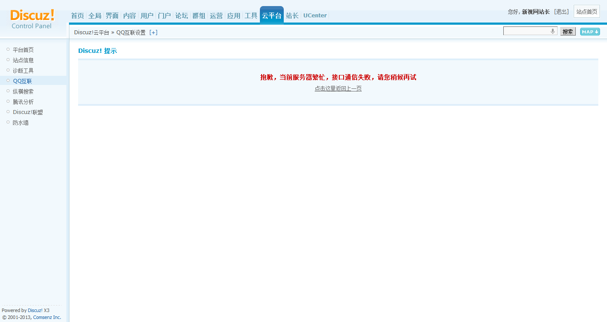Click the 搜索 button
The width and height of the screenshot is (607, 322).
(x=568, y=32)
